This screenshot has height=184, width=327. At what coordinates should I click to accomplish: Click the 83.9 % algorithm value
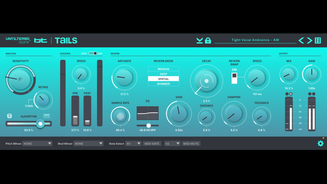[x=28, y=130]
